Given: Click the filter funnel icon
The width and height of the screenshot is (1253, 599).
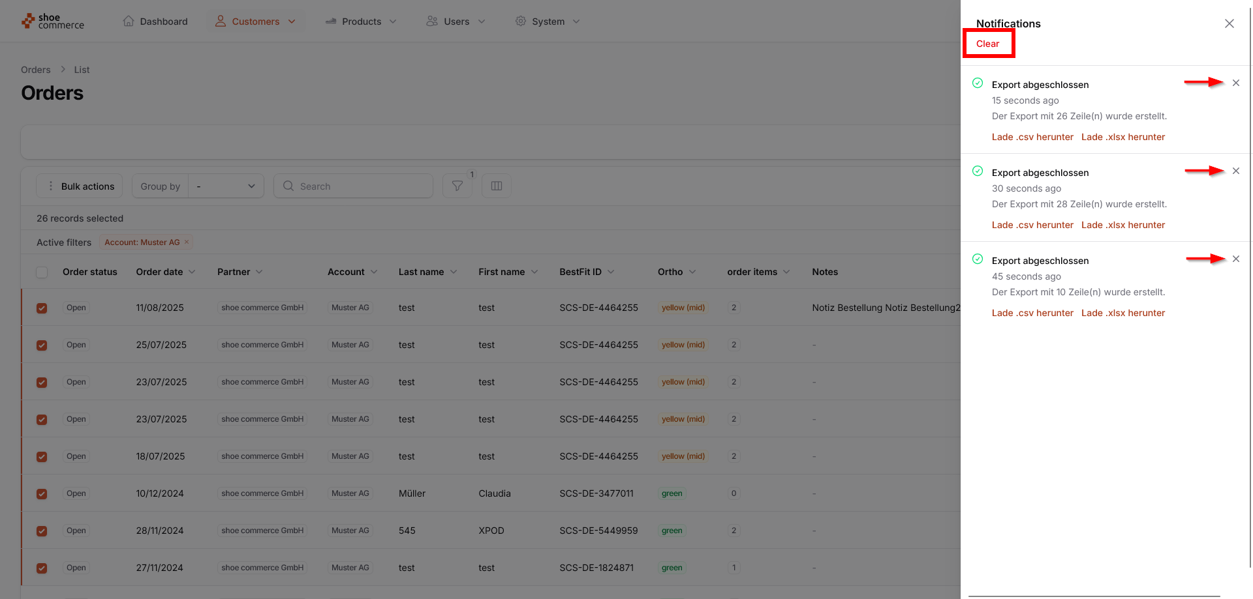Looking at the screenshot, I should pyautogui.click(x=457, y=186).
